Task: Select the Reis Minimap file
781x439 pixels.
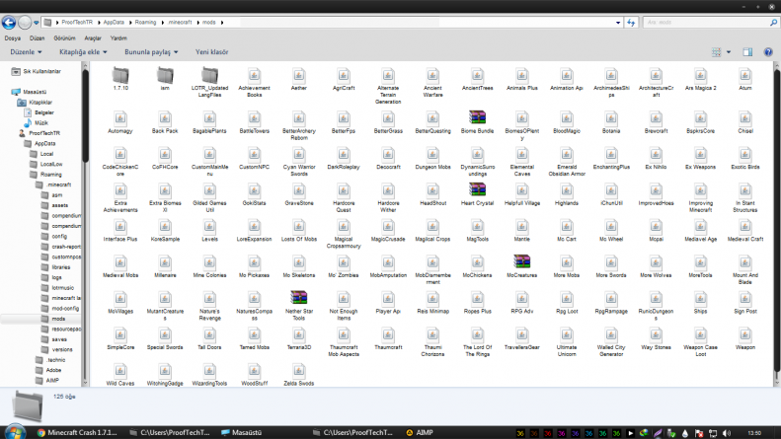Action: click(432, 303)
